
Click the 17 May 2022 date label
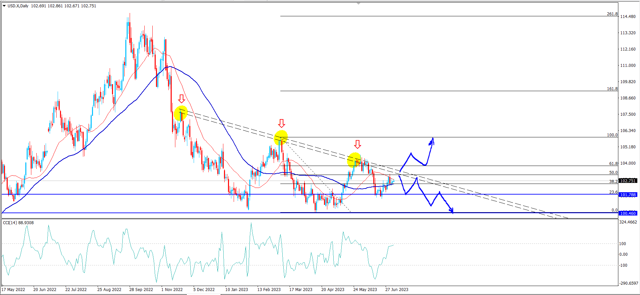[x=13, y=290]
